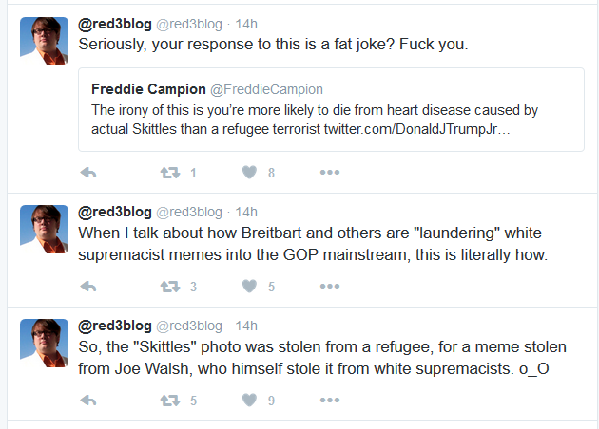Retweet the fat joke response tweet
The width and height of the screenshot is (599, 429).
tap(170, 173)
